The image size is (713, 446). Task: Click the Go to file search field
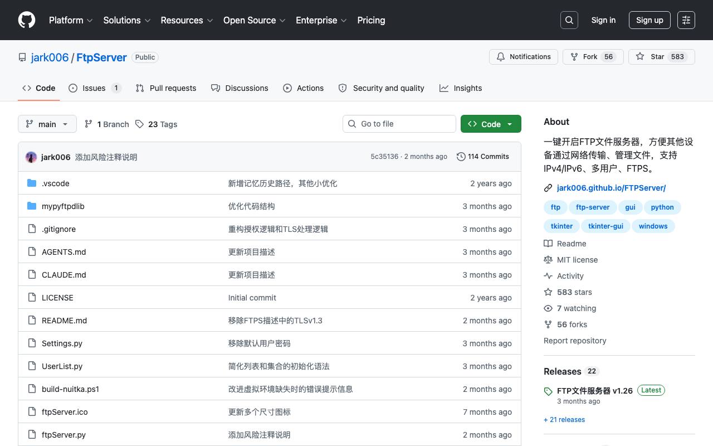399,124
